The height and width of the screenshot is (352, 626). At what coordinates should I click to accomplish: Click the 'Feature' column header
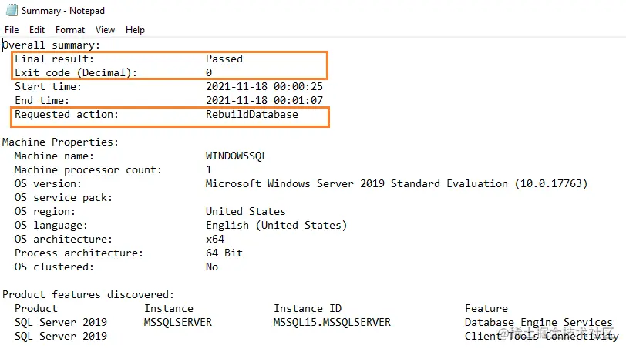486,309
